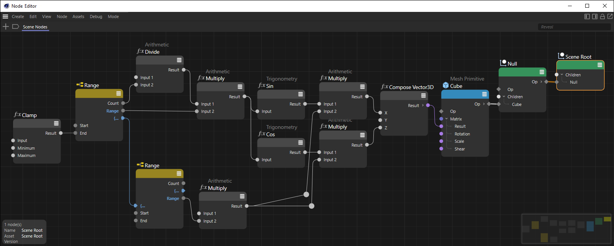Click the lock icon in top-right toolbar
The image size is (614, 246).
click(602, 17)
